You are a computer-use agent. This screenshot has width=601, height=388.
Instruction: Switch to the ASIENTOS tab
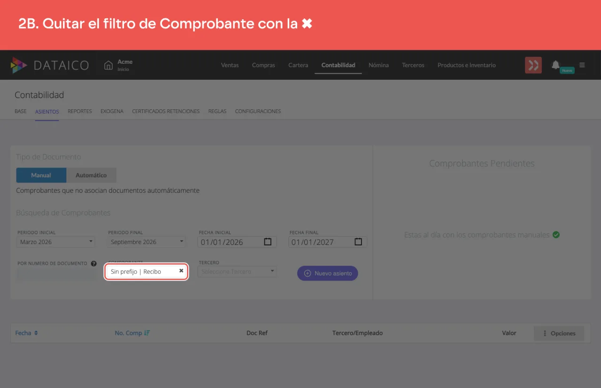(47, 112)
